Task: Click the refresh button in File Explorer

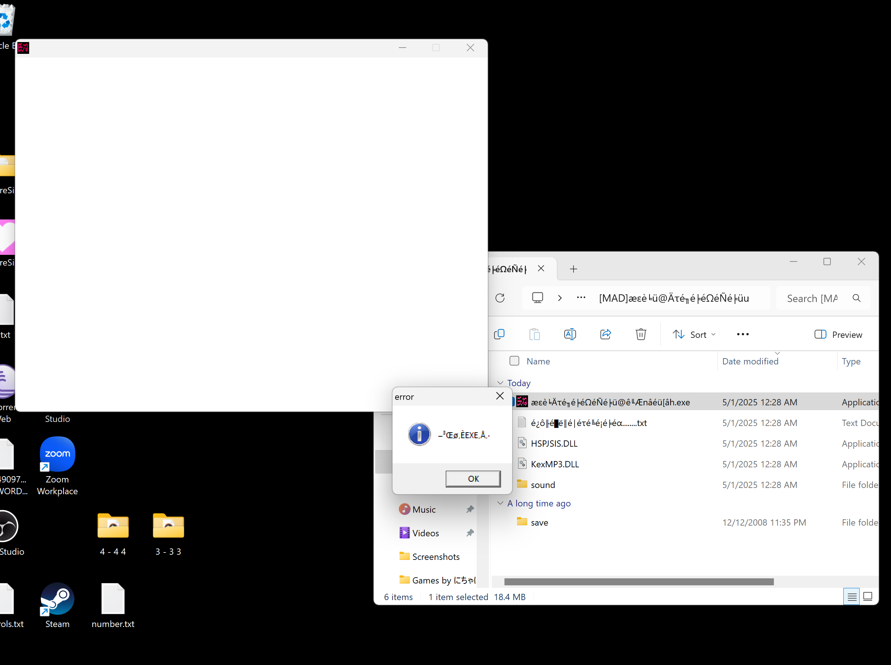Action: (500, 298)
